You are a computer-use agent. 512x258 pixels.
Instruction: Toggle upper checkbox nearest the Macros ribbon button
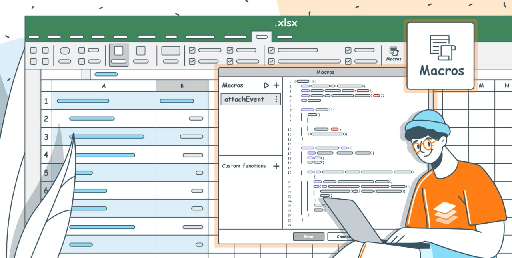[348, 50]
